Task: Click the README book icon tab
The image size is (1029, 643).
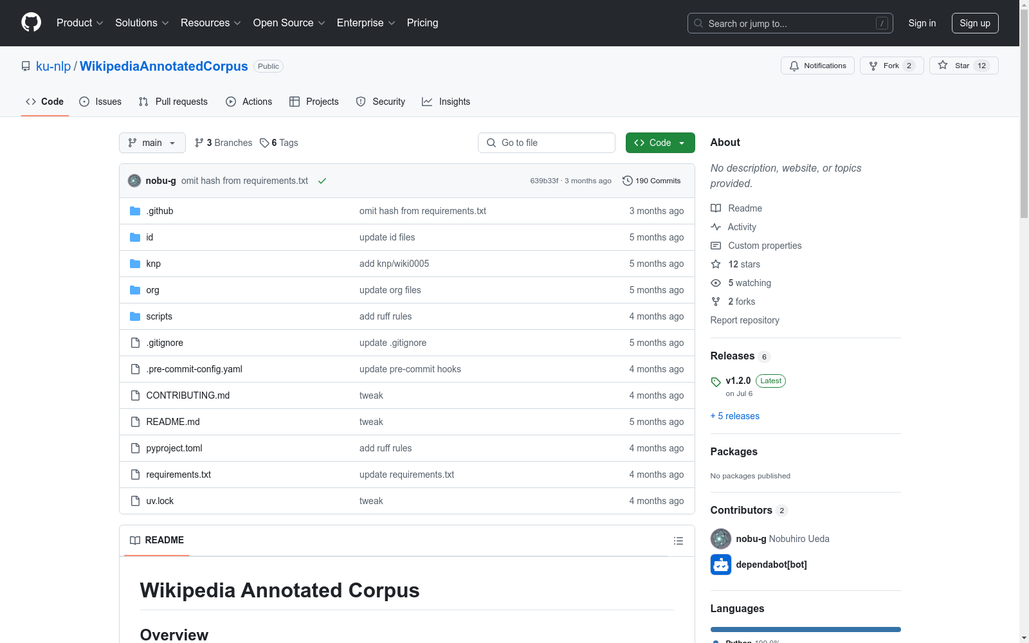Action: [135, 540]
